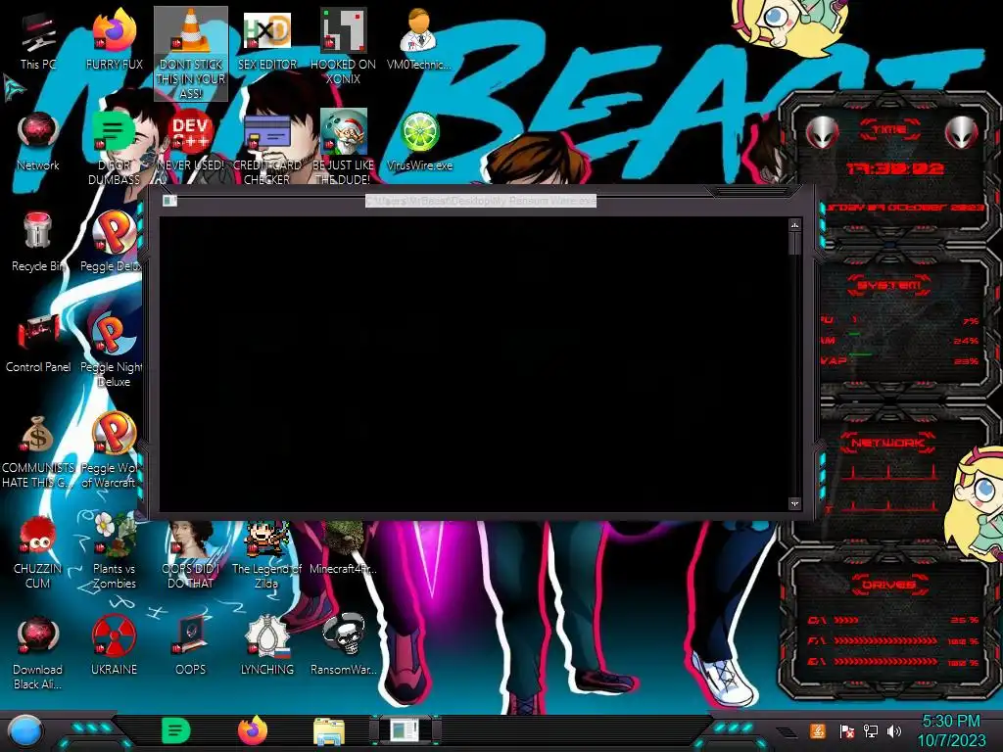Image resolution: width=1003 pixels, height=752 pixels.
Task: Click the network tray icon
Action: coord(871,730)
